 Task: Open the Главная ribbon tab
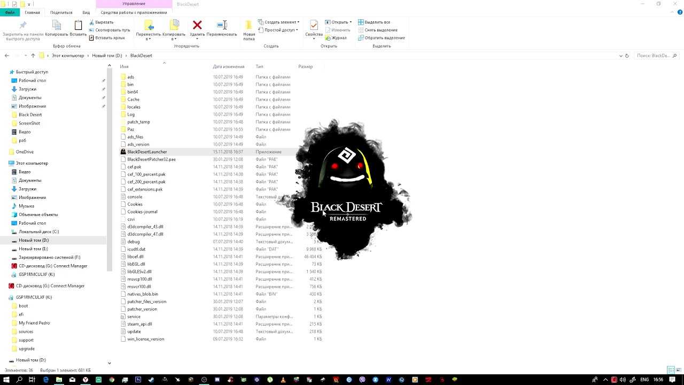point(32,12)
